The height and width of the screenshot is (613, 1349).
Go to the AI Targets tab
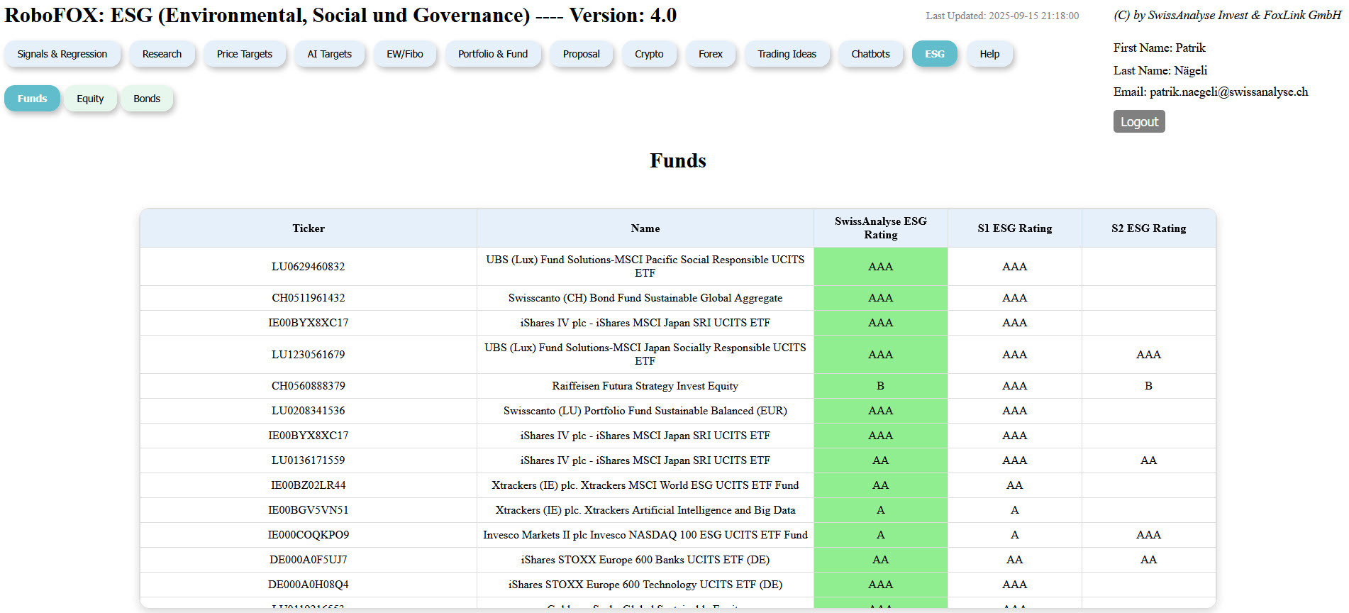(330, 54)
